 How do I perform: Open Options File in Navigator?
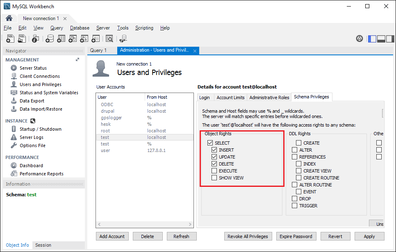(32, 145)
